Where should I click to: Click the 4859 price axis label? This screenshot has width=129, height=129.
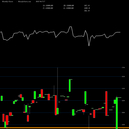point(123,125)
